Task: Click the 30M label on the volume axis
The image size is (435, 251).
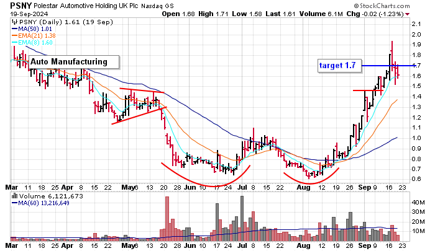Action: (418, 212)
